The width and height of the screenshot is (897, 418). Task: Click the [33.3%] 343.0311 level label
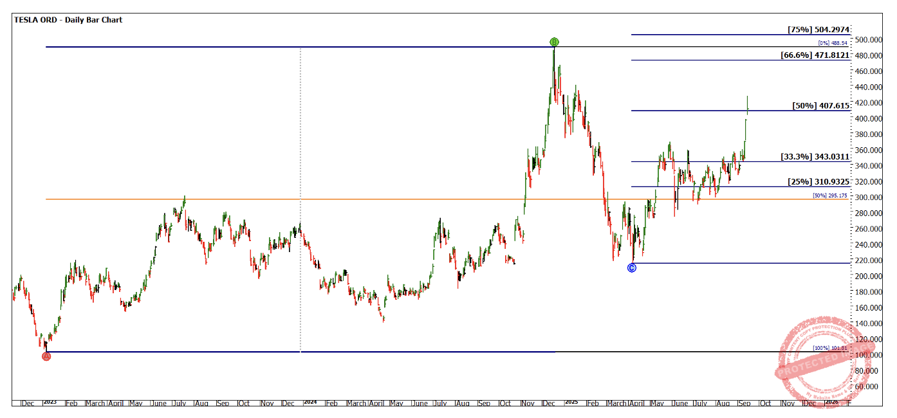click(x=815, y=156)
